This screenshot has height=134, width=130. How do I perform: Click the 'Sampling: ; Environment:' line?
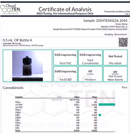[x=116, y=34]
